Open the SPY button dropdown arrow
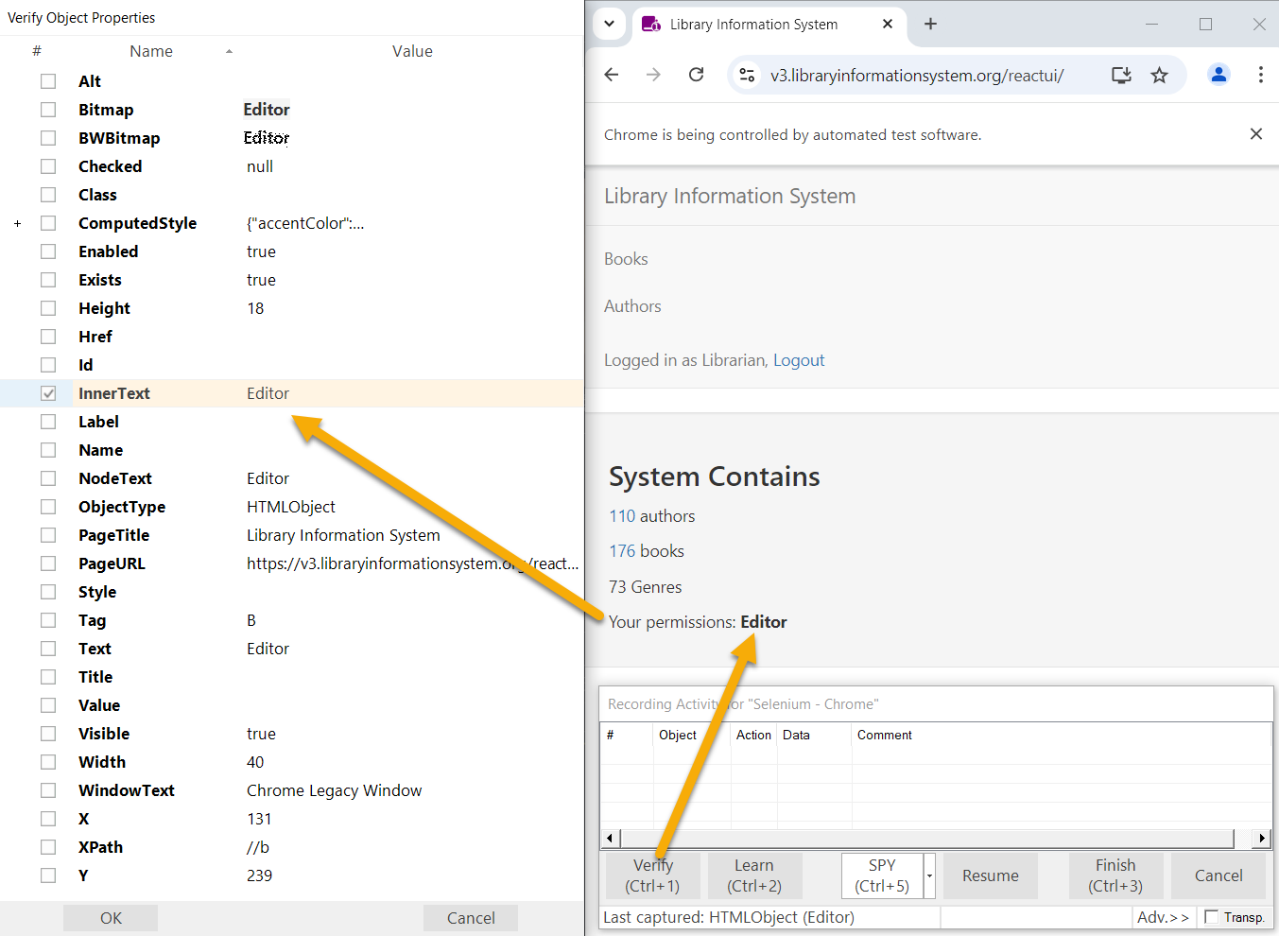 tap(929, 876)
